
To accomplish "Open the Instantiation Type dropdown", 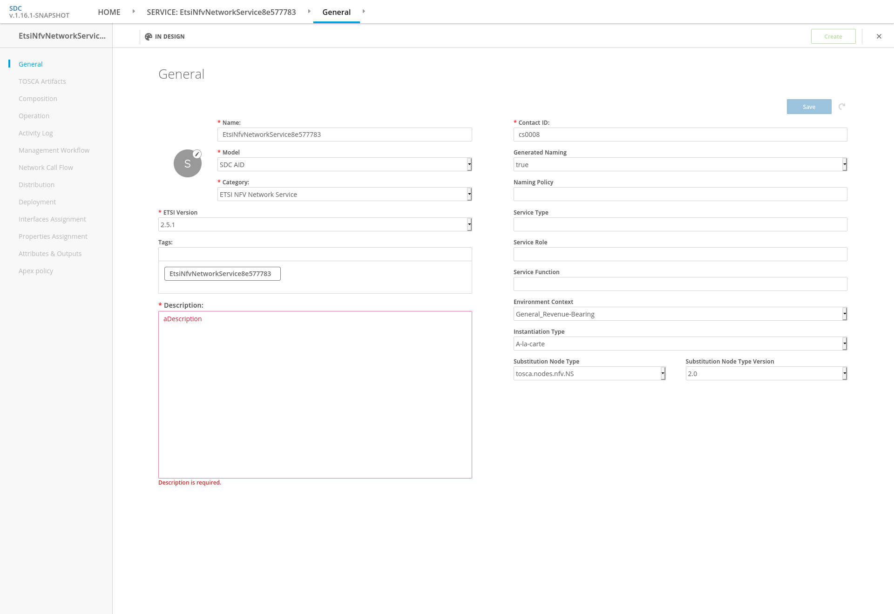I will tap(680, 344).
